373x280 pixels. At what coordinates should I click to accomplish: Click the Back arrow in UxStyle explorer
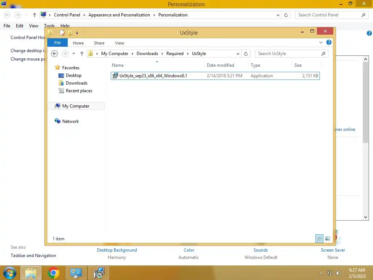[55, 54]
